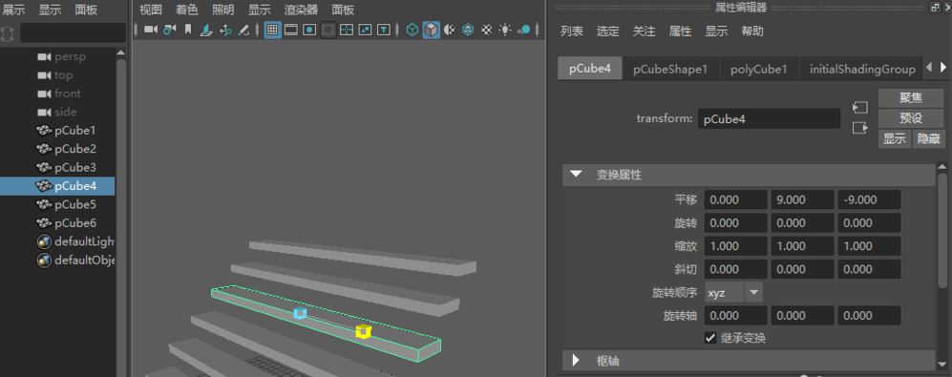The width and height of the screenshot is (952, 377).
Task: Switch to the pCubeShape1 tab
Action: [x=670, y=69]
